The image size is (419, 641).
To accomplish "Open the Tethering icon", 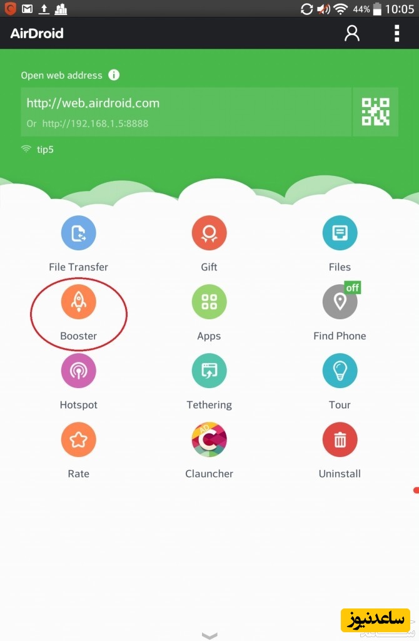I will pos(209,371).
